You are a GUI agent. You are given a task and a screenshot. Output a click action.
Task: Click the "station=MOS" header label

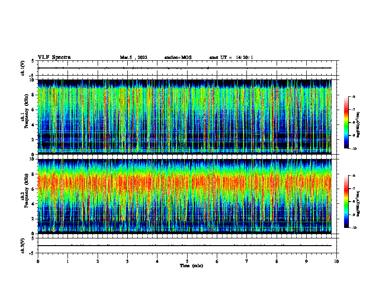click(x=178, y=57)
